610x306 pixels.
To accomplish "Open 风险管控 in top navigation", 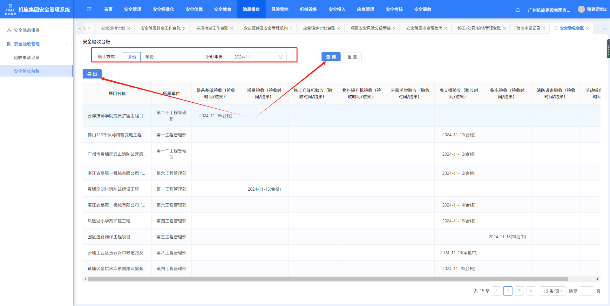I will (x=280, y=10).
